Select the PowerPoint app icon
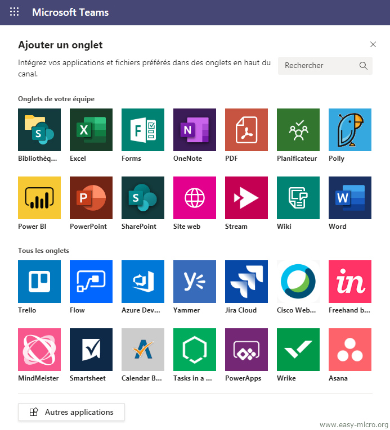The height and width of the screenshot is (430, 390). tap(91, 198)
